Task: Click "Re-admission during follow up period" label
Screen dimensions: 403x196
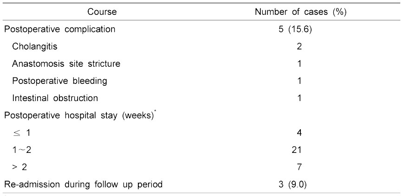Action: click(x=84, y=184)
